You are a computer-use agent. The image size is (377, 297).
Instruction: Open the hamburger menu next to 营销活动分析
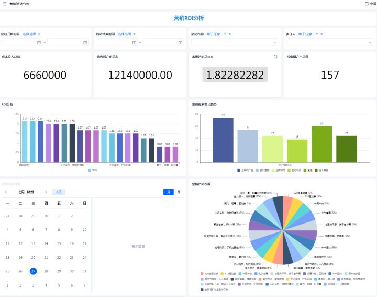[5, 4]
